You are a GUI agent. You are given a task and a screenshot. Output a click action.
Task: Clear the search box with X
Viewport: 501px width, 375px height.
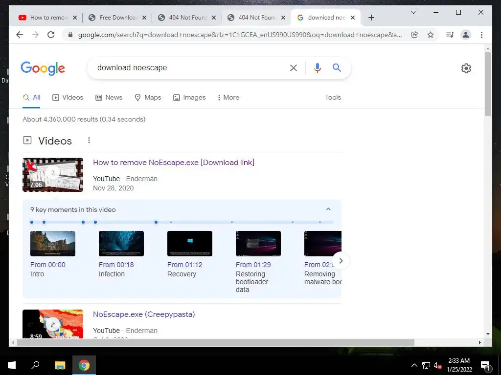294,68
